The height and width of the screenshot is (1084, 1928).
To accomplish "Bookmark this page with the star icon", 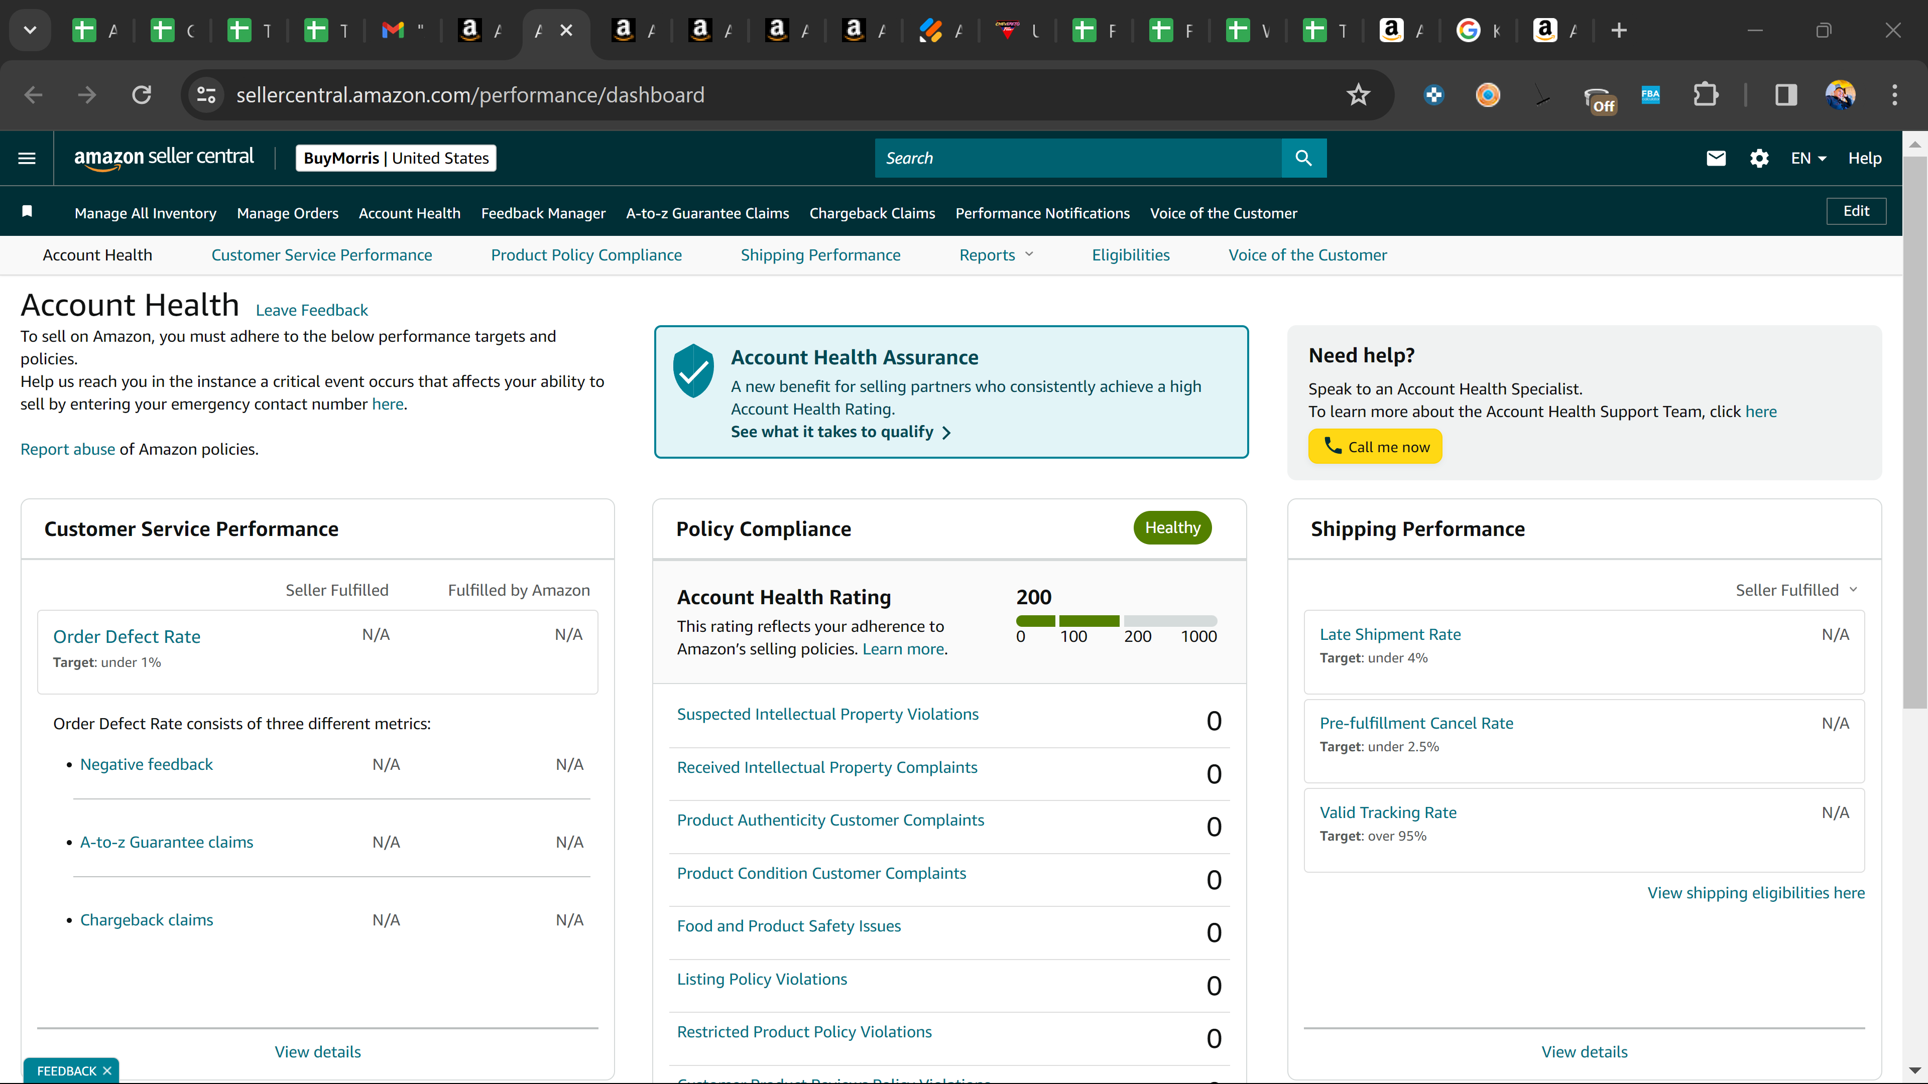I will (x=1358, y=95).
